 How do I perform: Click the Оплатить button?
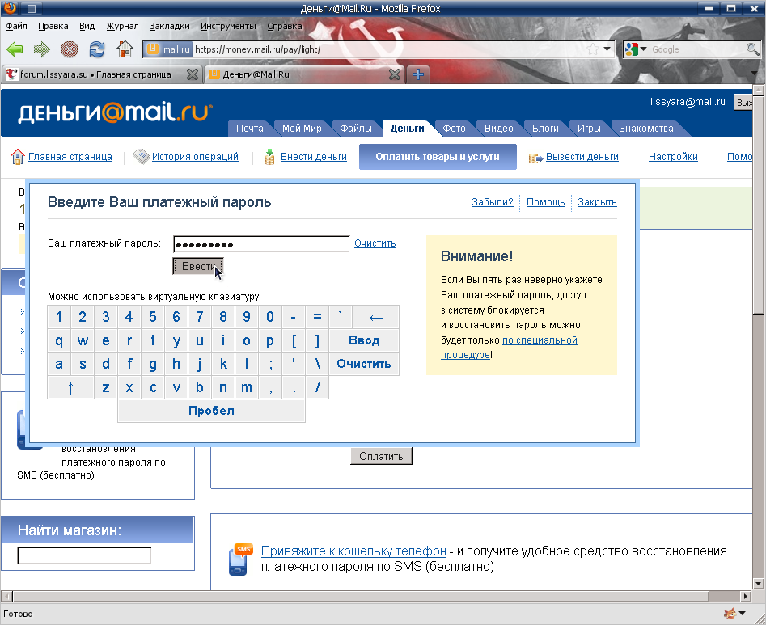381,456
